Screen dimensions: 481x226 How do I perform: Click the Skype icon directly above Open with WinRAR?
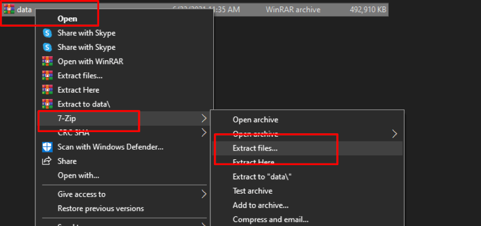48,47
